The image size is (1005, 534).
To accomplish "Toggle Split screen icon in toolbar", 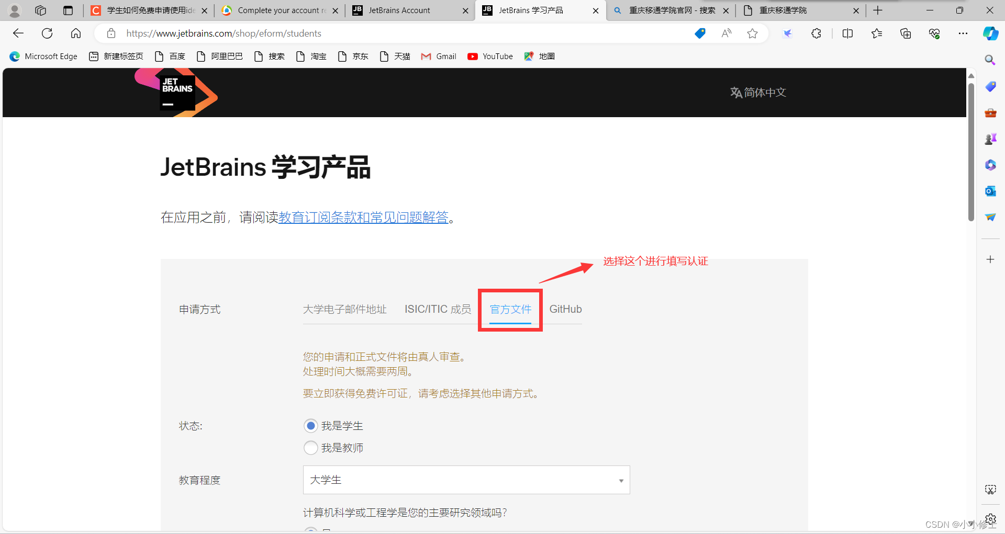I will tap(847, 33).
